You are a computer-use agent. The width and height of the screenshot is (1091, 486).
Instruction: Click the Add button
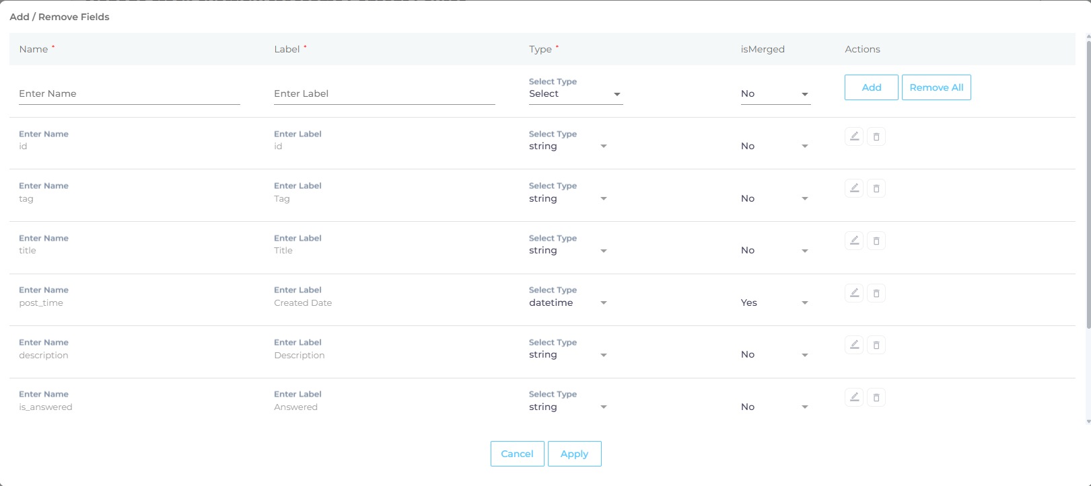[871, 87]
